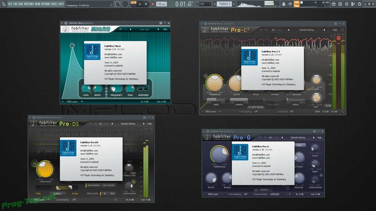Viewport: 376px width, 211px height.
Task: Click the red record button in transport
Action: point(153,4)
